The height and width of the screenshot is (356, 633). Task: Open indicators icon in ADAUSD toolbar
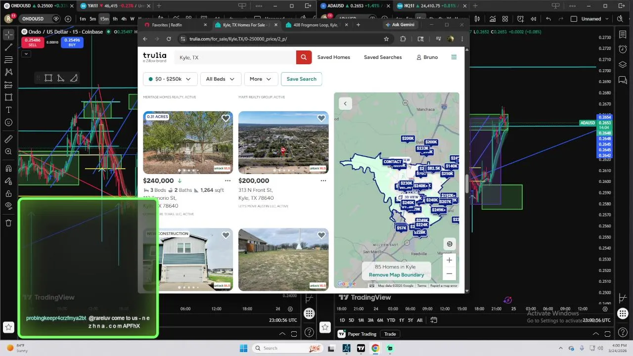[493, 19]
